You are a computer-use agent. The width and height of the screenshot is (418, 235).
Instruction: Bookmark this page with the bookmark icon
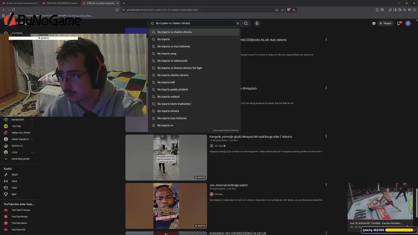pyautogui.click(x=117, y=10)
